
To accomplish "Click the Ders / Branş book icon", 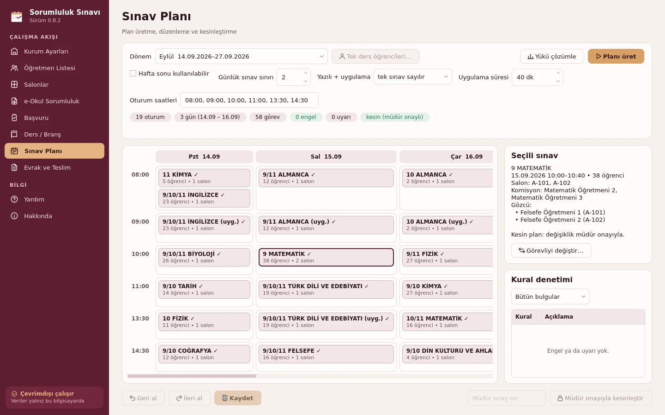I will [x=14, y=134].
